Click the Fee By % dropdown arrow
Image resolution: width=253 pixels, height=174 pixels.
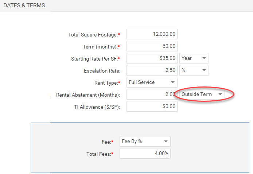click(x=166, y=142)
